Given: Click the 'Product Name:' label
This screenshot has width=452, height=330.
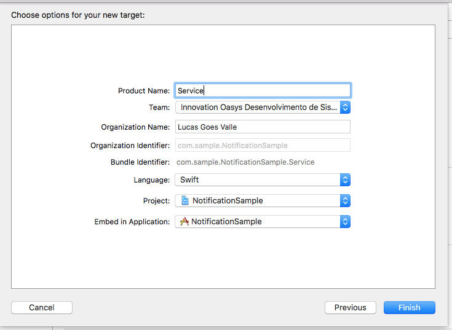Looking at the screenshot, I should (144, 91).
